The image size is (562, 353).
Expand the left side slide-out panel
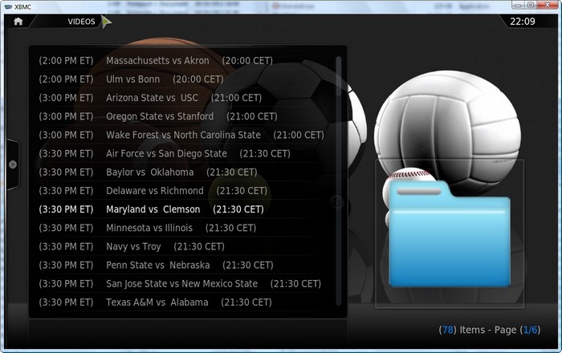click(x=13, y=164)
